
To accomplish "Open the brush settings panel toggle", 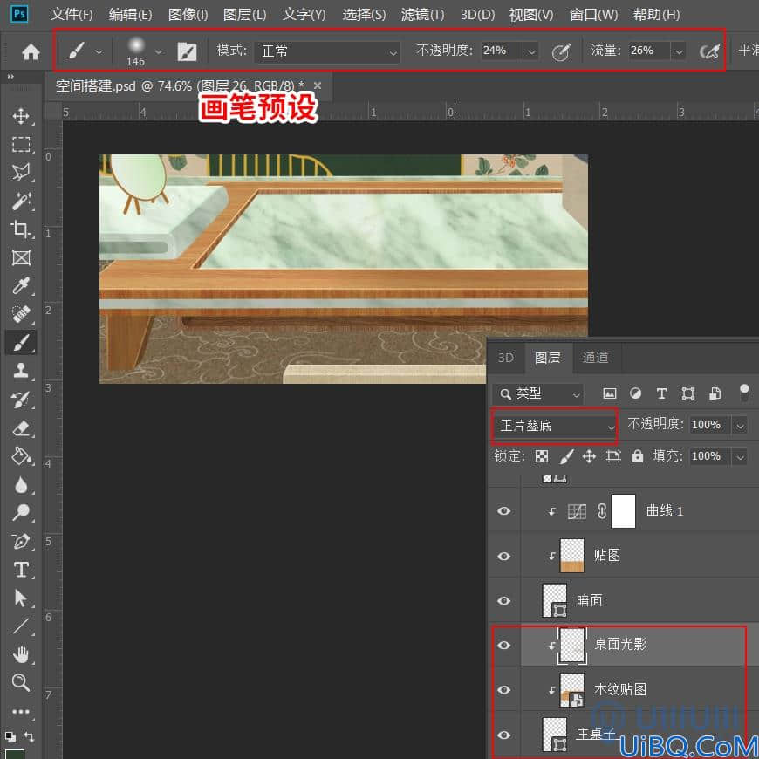I will click(x=187, y=51).
